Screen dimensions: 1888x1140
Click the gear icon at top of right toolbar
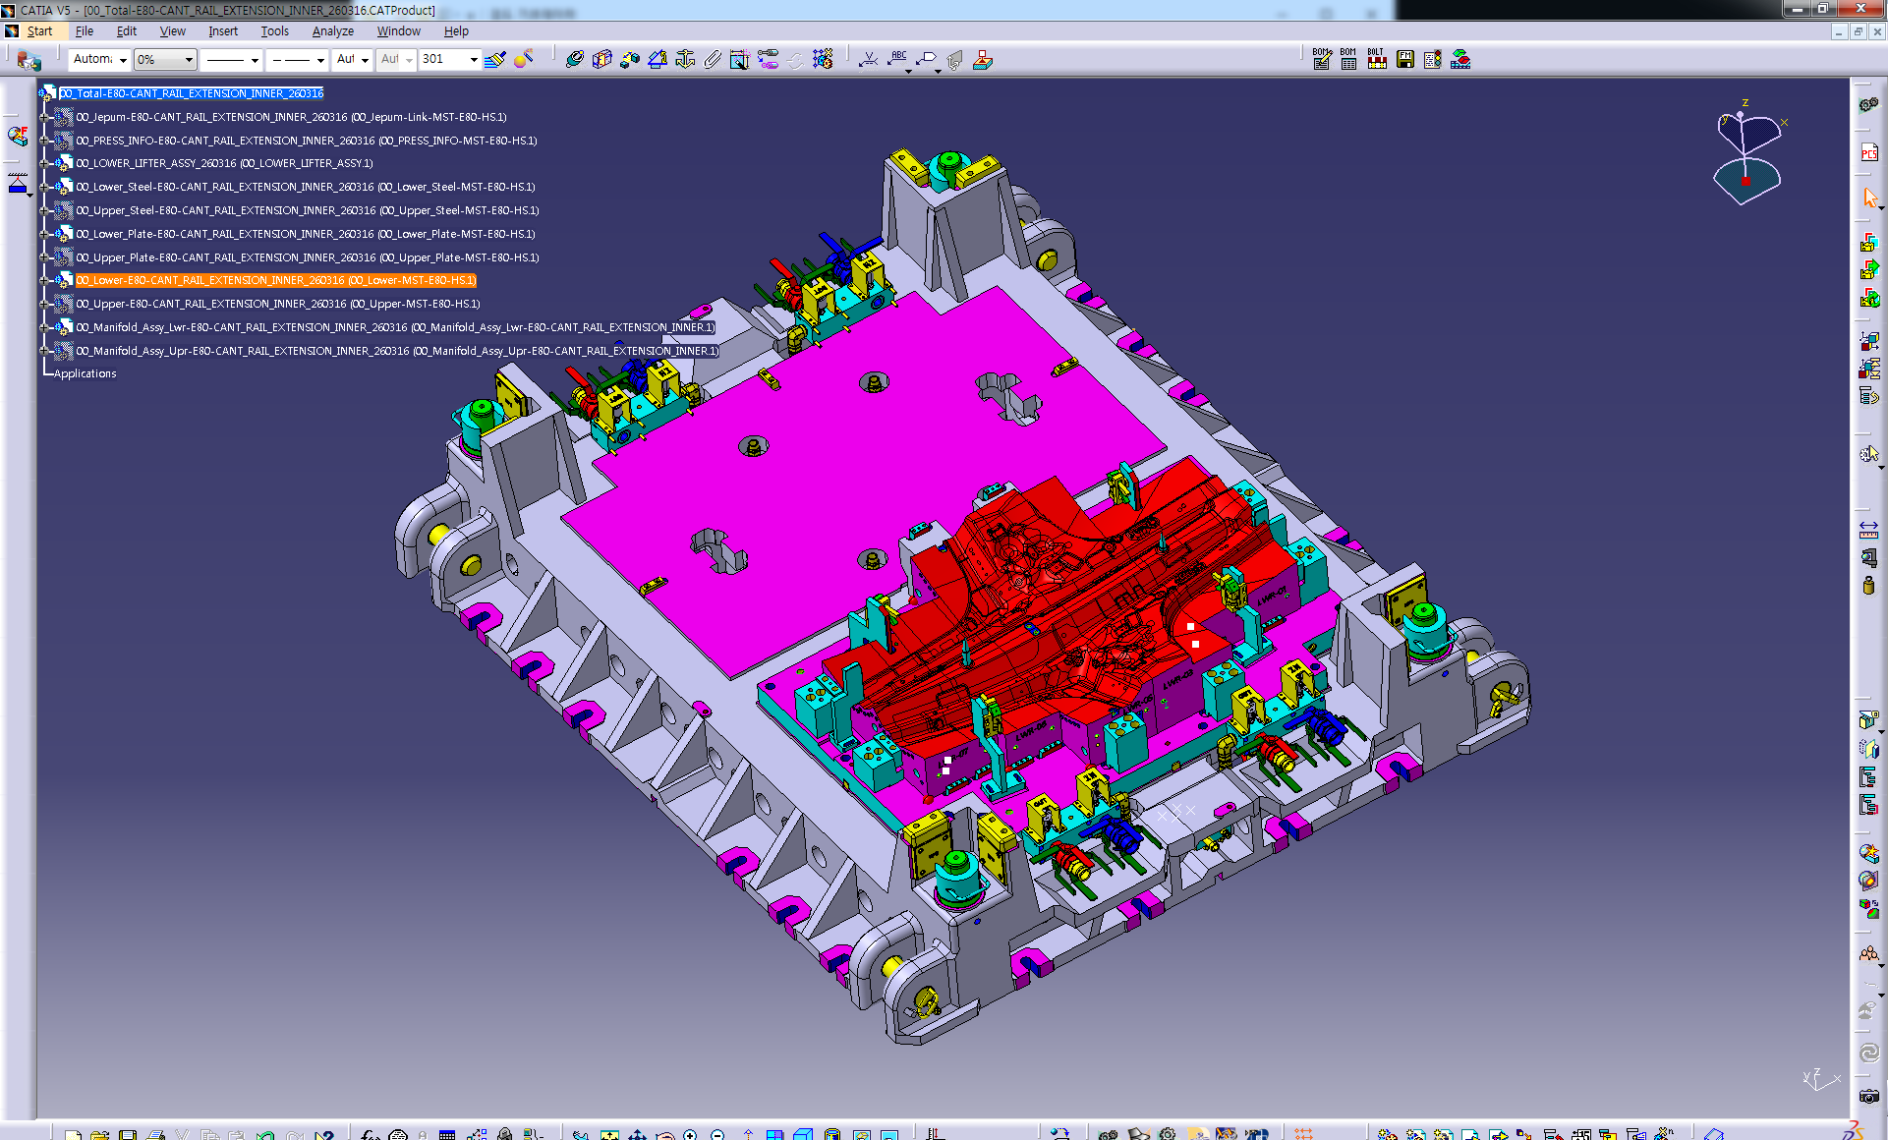pos(1868,104)
